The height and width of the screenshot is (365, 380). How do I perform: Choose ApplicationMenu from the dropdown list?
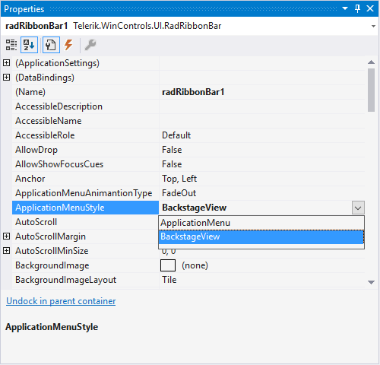(x=261, y=223)
